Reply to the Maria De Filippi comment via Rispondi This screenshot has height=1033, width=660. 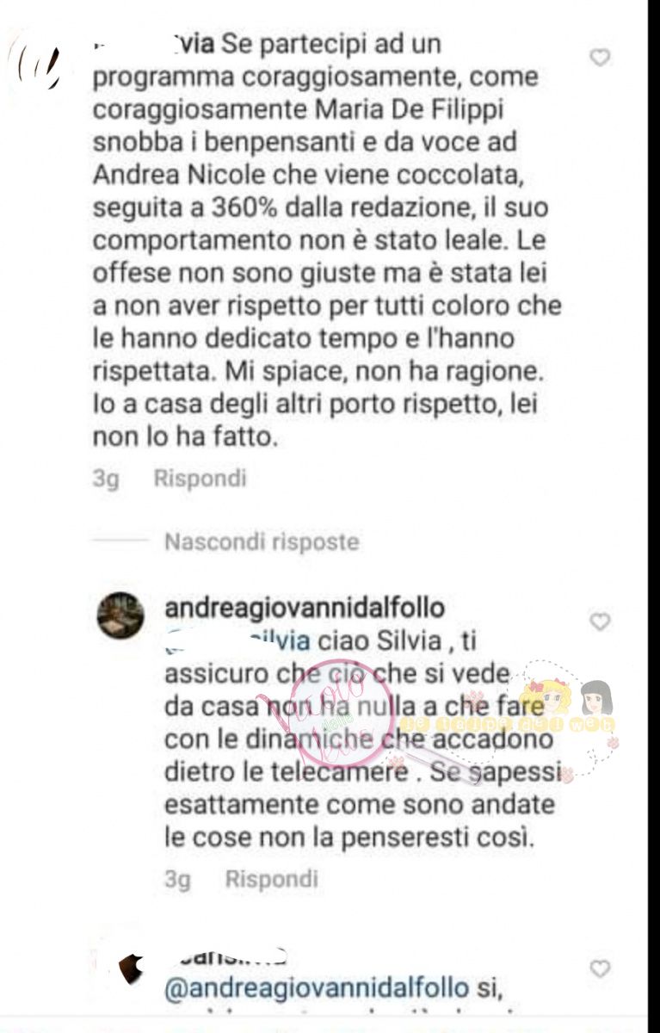[x=200, y=478]
